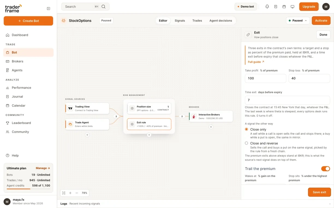The height and width of the screenshot is (208, 334).
Task: Zoom in on the canvas
Action: (x=70, y=193)
